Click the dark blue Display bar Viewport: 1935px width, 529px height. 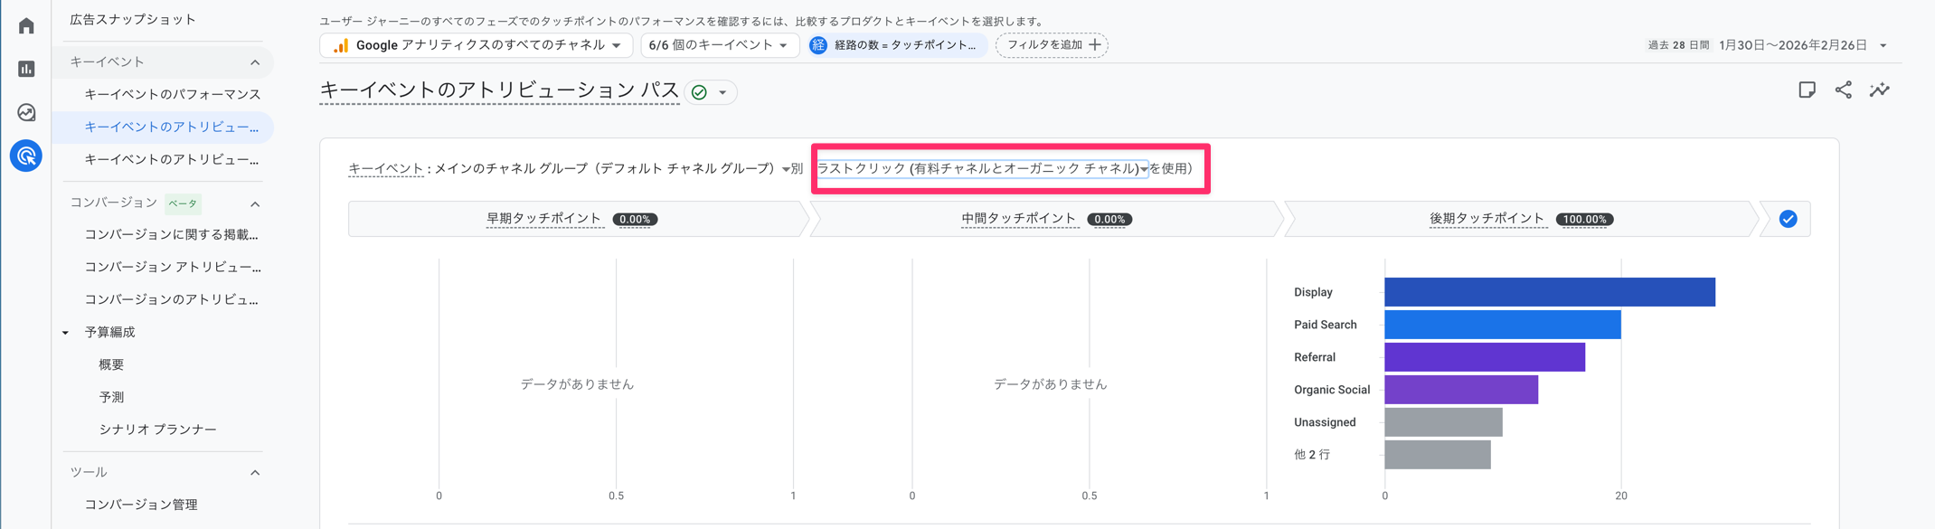point(1550,292)
